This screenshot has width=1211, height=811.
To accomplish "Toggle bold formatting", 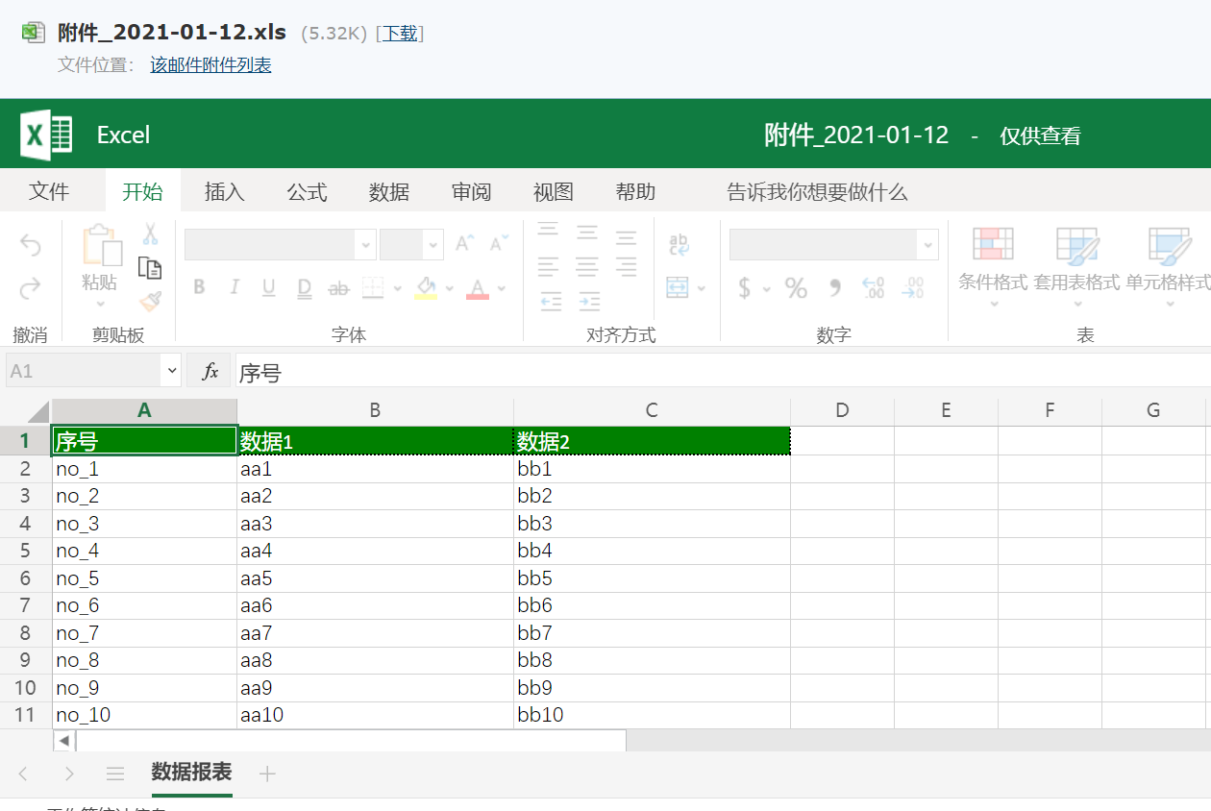I will point(199,287).
